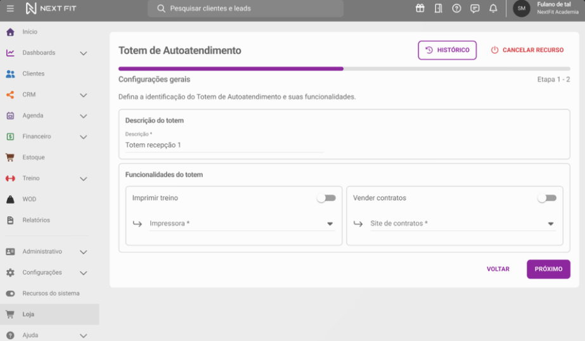The height and width of the screenshot is (341, 585).
Task: Expand the Financeiro chevron
Action: click(84, 136)
